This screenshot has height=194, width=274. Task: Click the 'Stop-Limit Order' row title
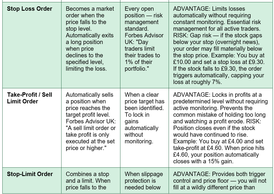30,174
